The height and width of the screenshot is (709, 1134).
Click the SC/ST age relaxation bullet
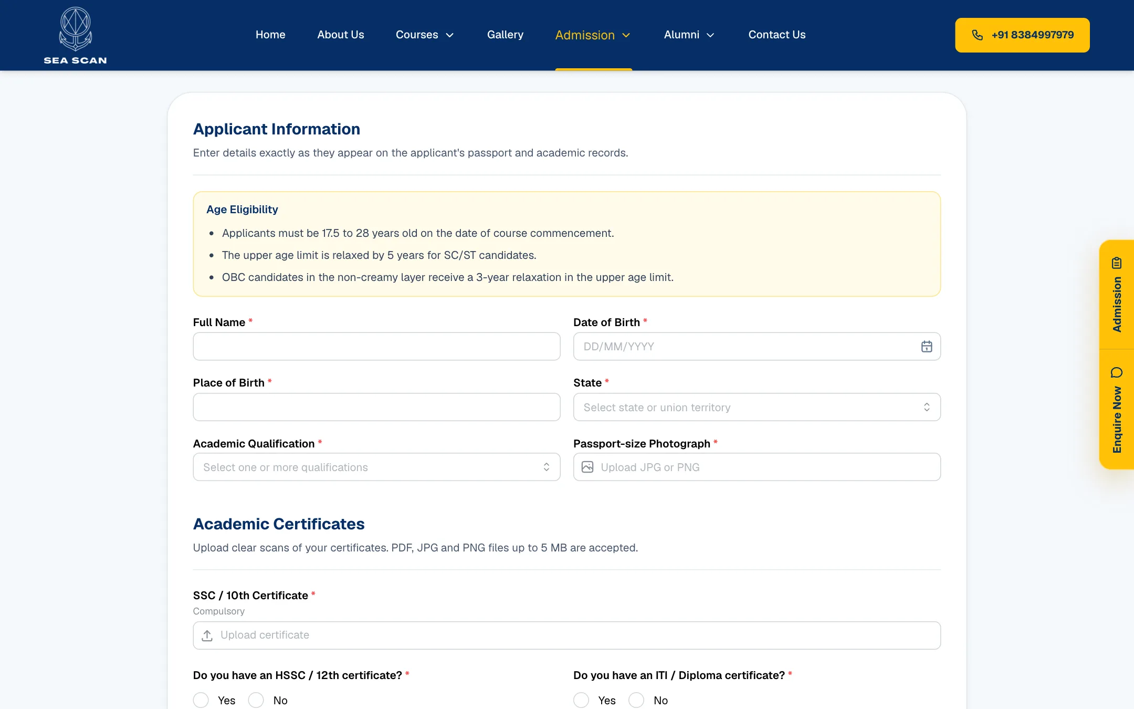click(x=379, y=255)
